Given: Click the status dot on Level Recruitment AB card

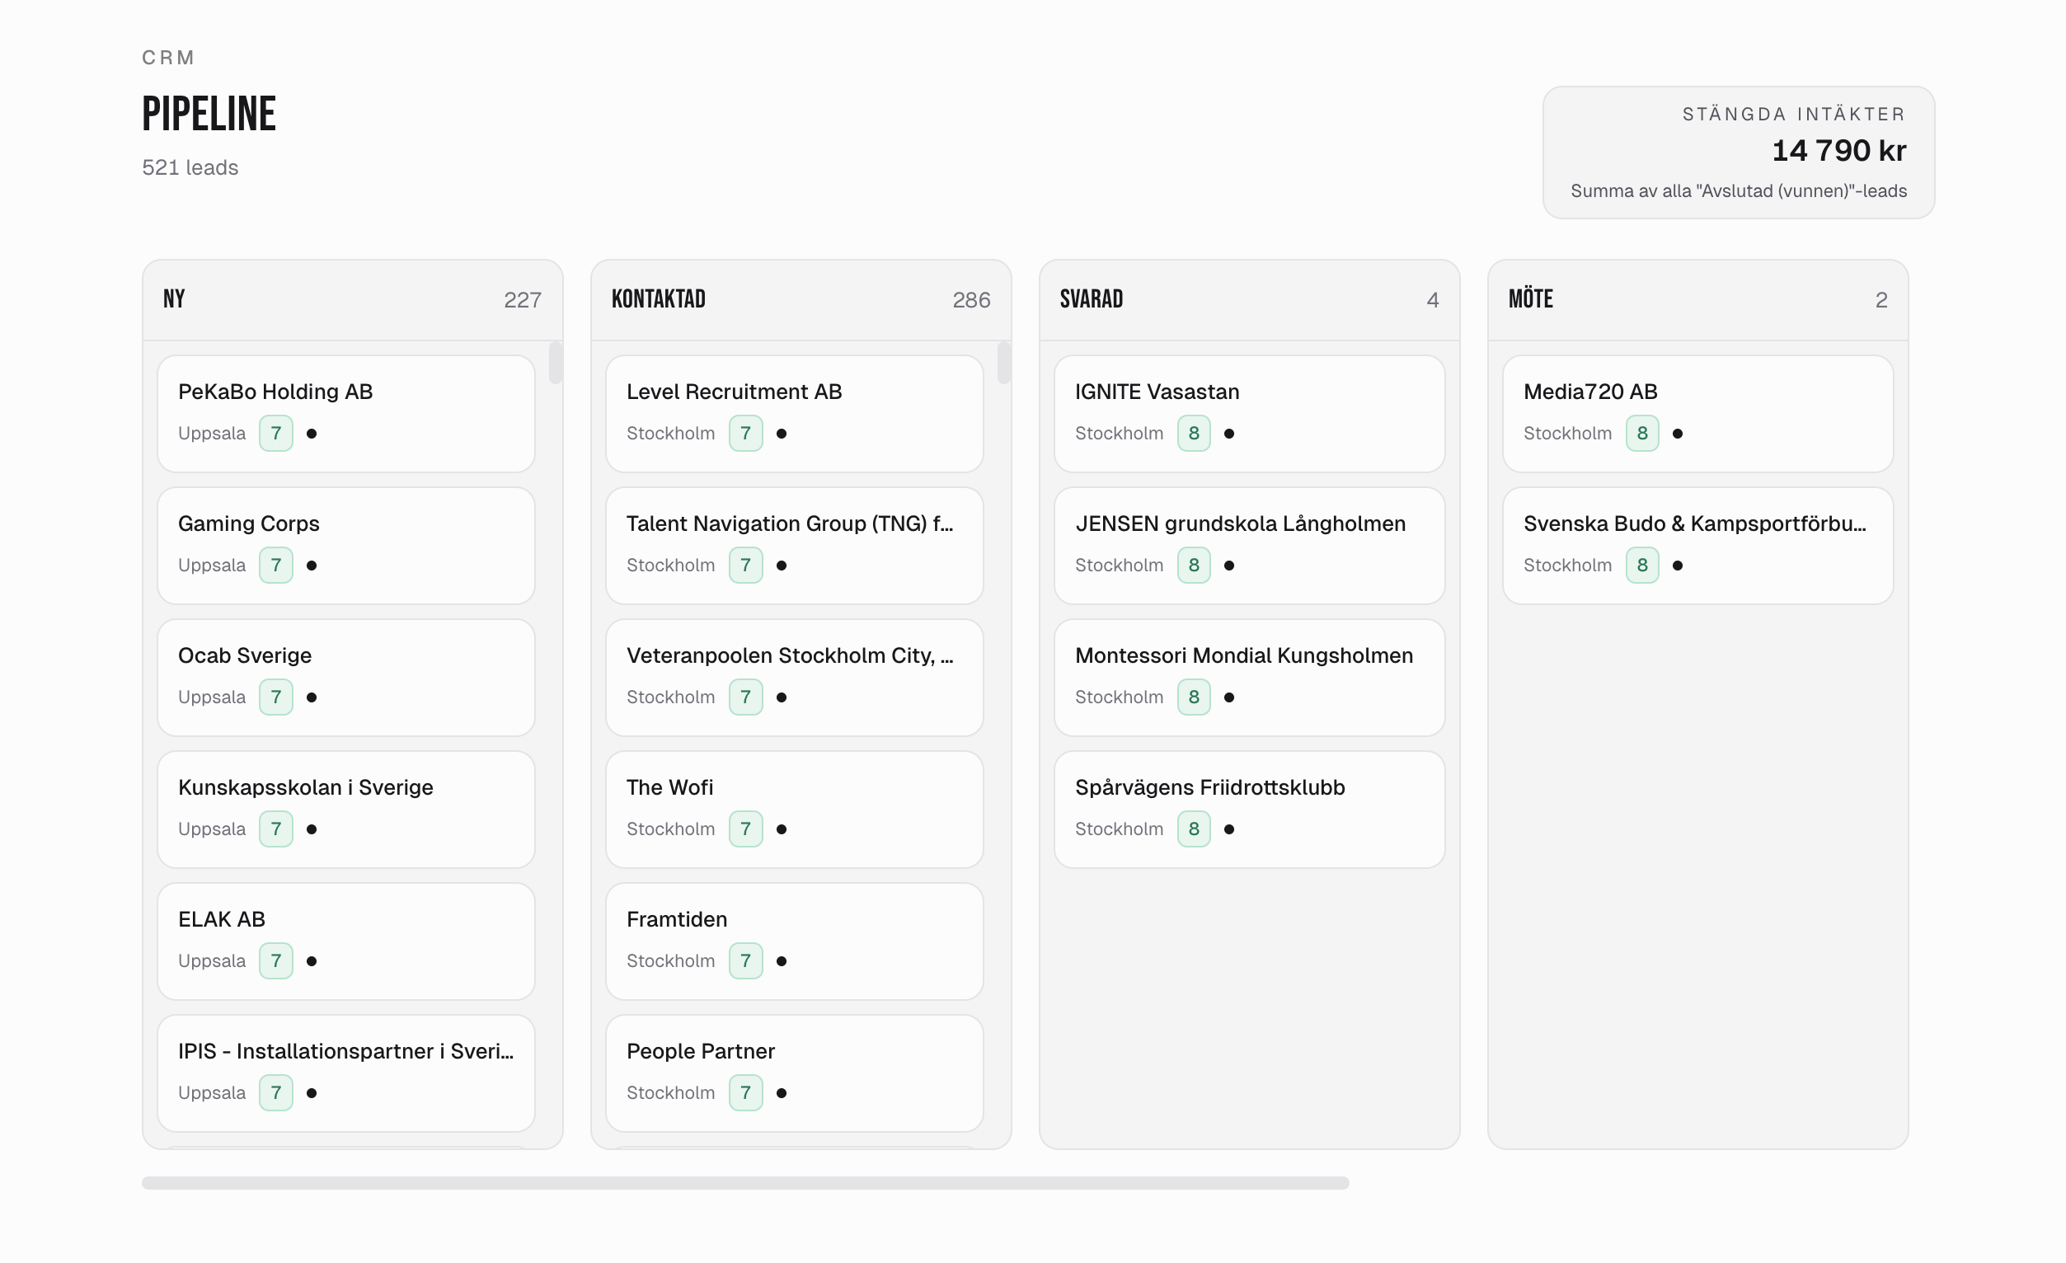Looking at the screenshot, I should (782, 434).
